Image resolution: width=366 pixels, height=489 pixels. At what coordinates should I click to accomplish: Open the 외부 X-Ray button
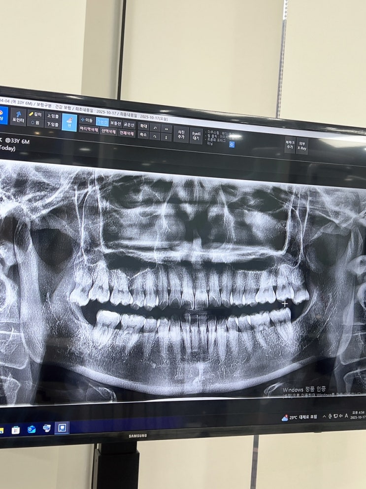pos(302,146)
